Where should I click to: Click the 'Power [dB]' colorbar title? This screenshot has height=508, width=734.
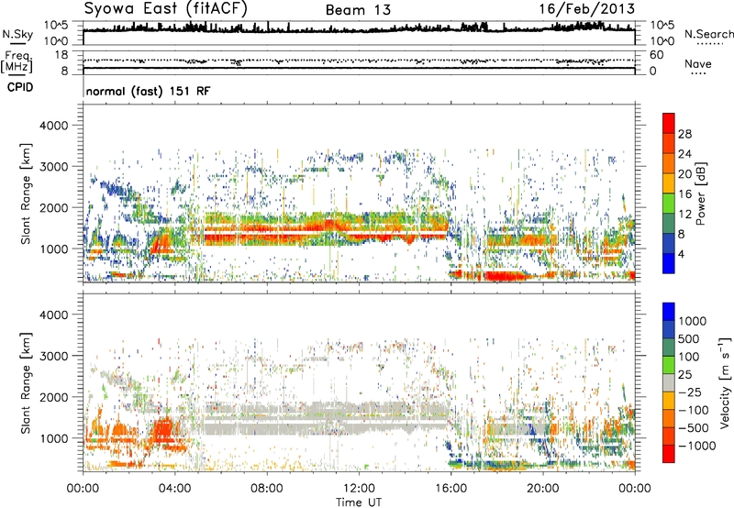[700, 193]
